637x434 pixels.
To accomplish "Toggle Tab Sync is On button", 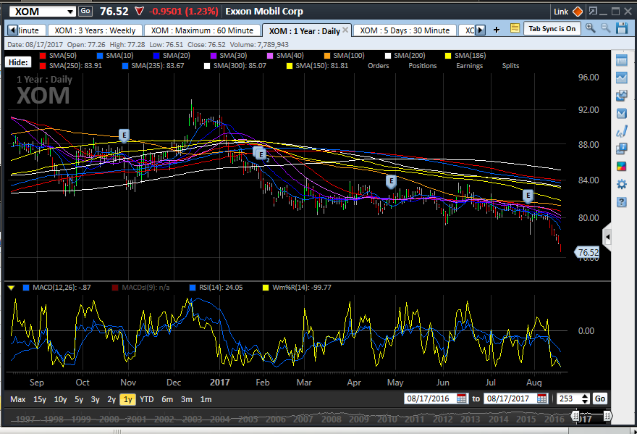I will [552, 28].
